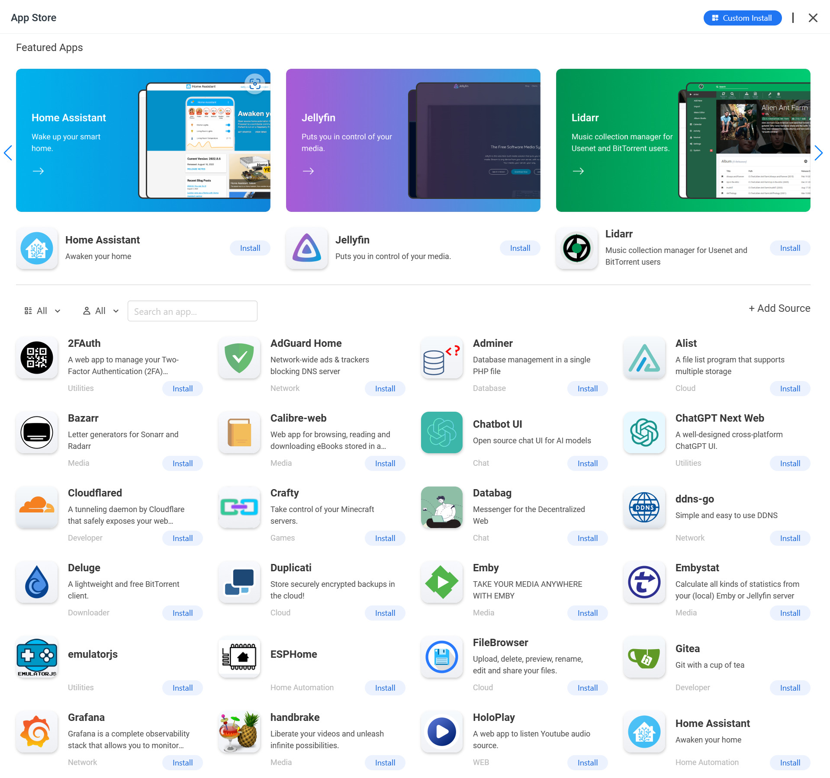The image size is (830, 778).
Task: Install the featured Home Assistant app
Action: coord(250,248)
